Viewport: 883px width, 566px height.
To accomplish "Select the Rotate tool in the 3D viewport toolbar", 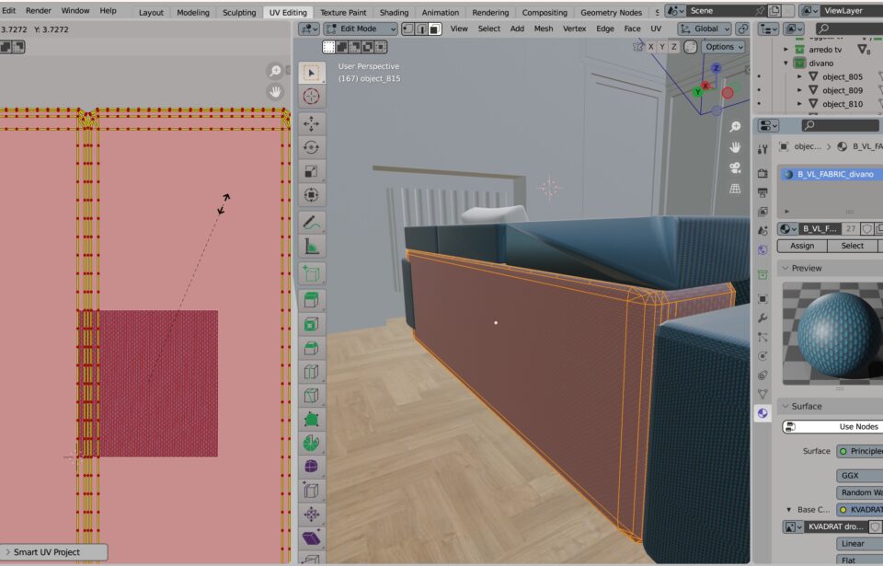I will point(311,147).
